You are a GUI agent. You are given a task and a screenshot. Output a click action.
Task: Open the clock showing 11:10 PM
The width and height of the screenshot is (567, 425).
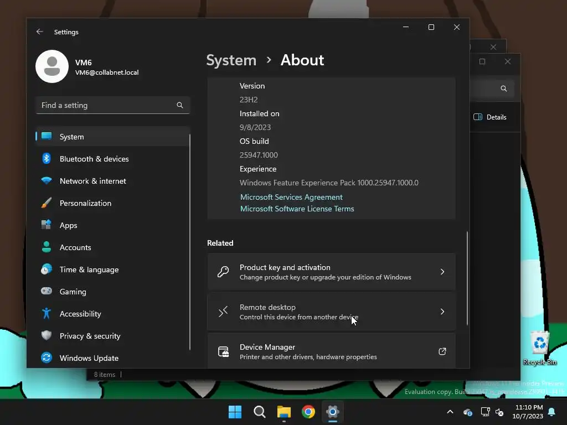528,412
